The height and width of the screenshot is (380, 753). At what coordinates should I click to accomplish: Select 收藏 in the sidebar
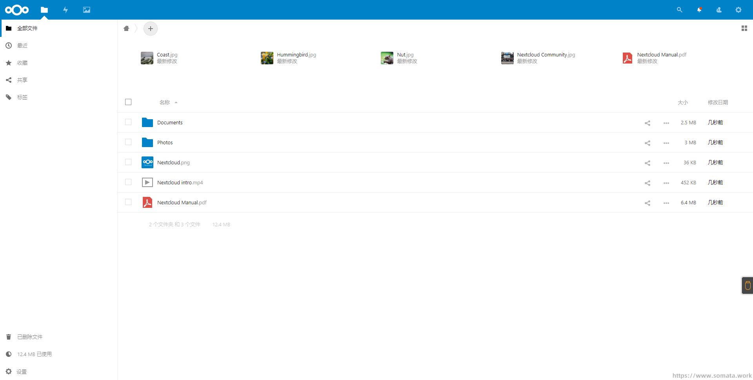click(x=59, y=63)
